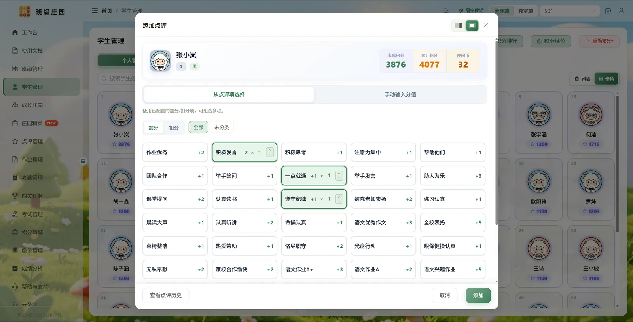Click the settings sliders icon in header
Screen dimensions: 633x322
click(x=446, y=11)
